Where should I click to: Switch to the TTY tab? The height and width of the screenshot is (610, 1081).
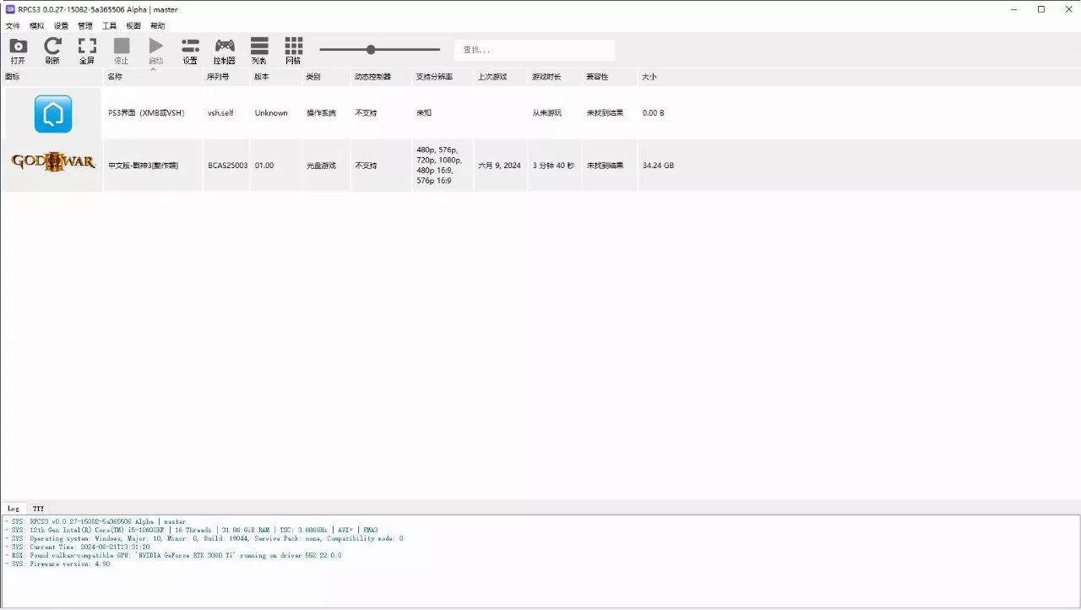point(38,509)
